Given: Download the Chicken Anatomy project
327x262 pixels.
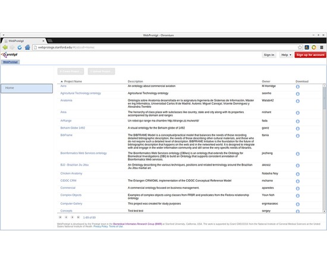Looking at the screenshot, I should point(298,174).
